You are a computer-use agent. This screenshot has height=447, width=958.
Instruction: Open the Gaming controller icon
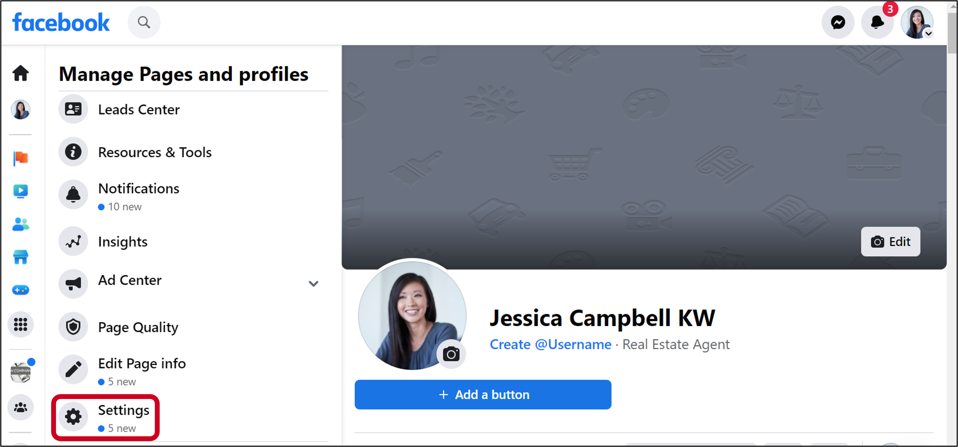point(20,290)
